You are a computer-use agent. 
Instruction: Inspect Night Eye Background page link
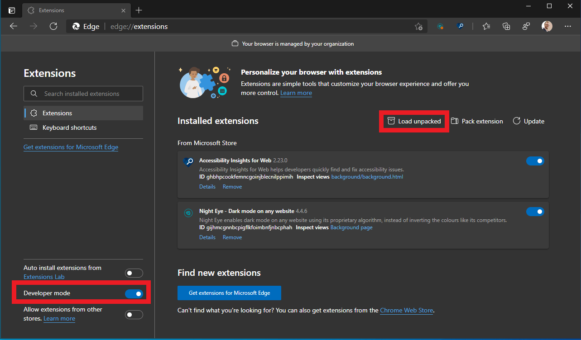[351, 227]
